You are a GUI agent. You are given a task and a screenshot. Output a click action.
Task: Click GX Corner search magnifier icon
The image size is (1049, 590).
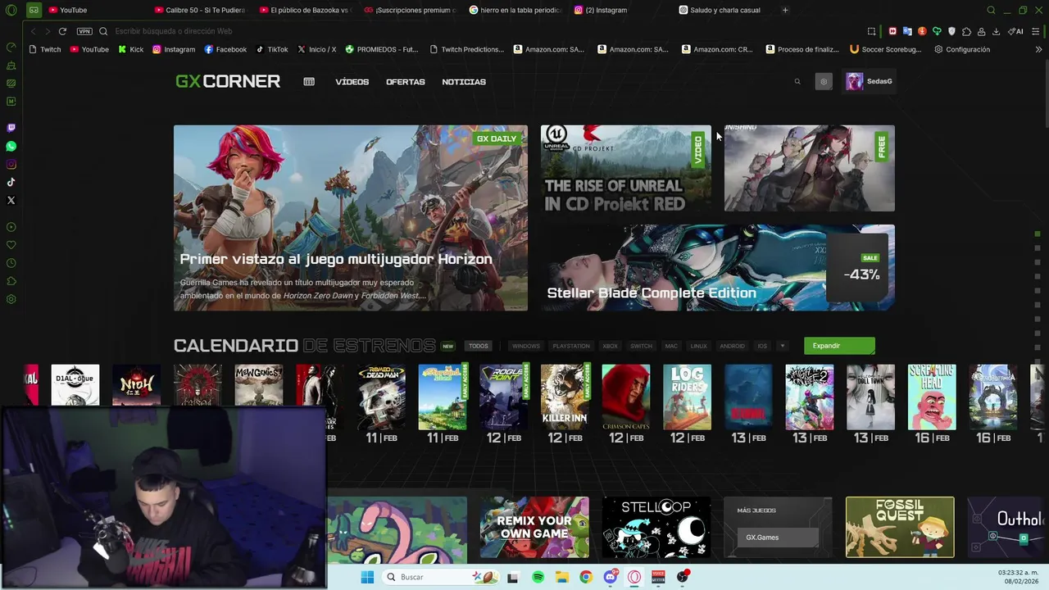pyautogui.click(x=797, y=81)
